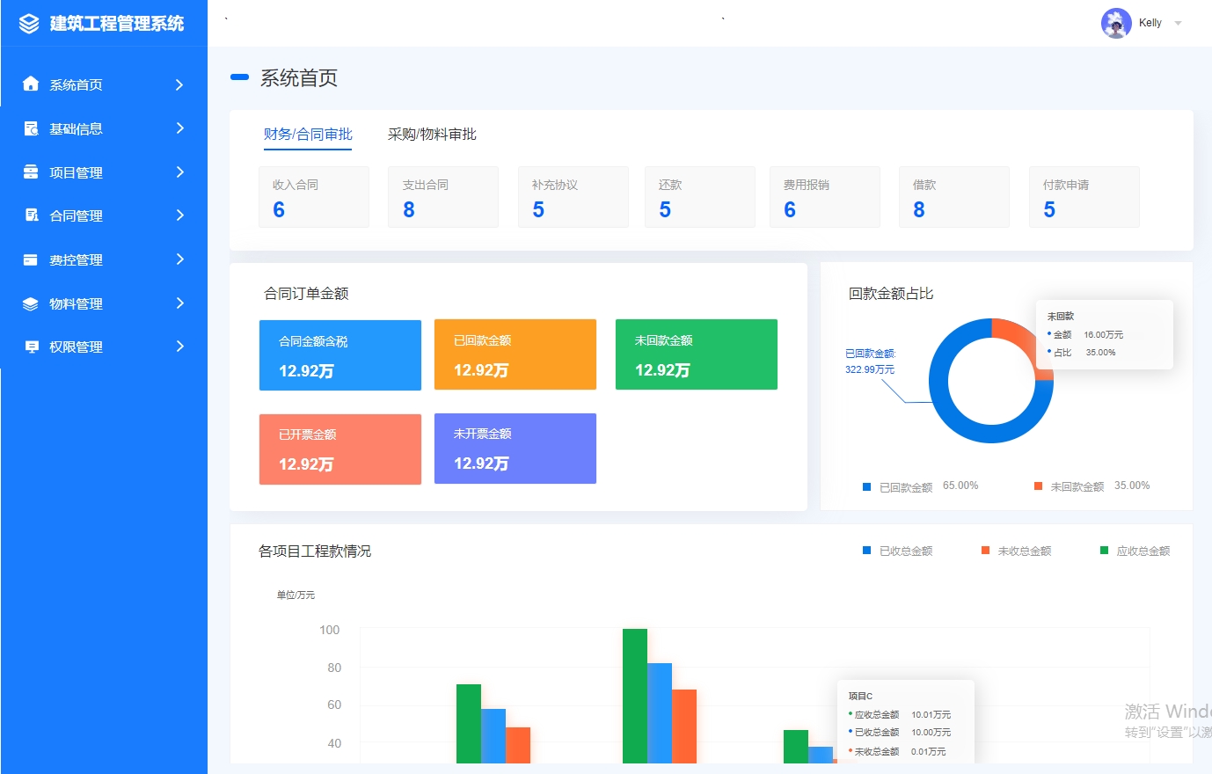Open 费控管理 in the sidebar
The width and height of the screenshot is (1212, 774).
[x=104, y=259]
